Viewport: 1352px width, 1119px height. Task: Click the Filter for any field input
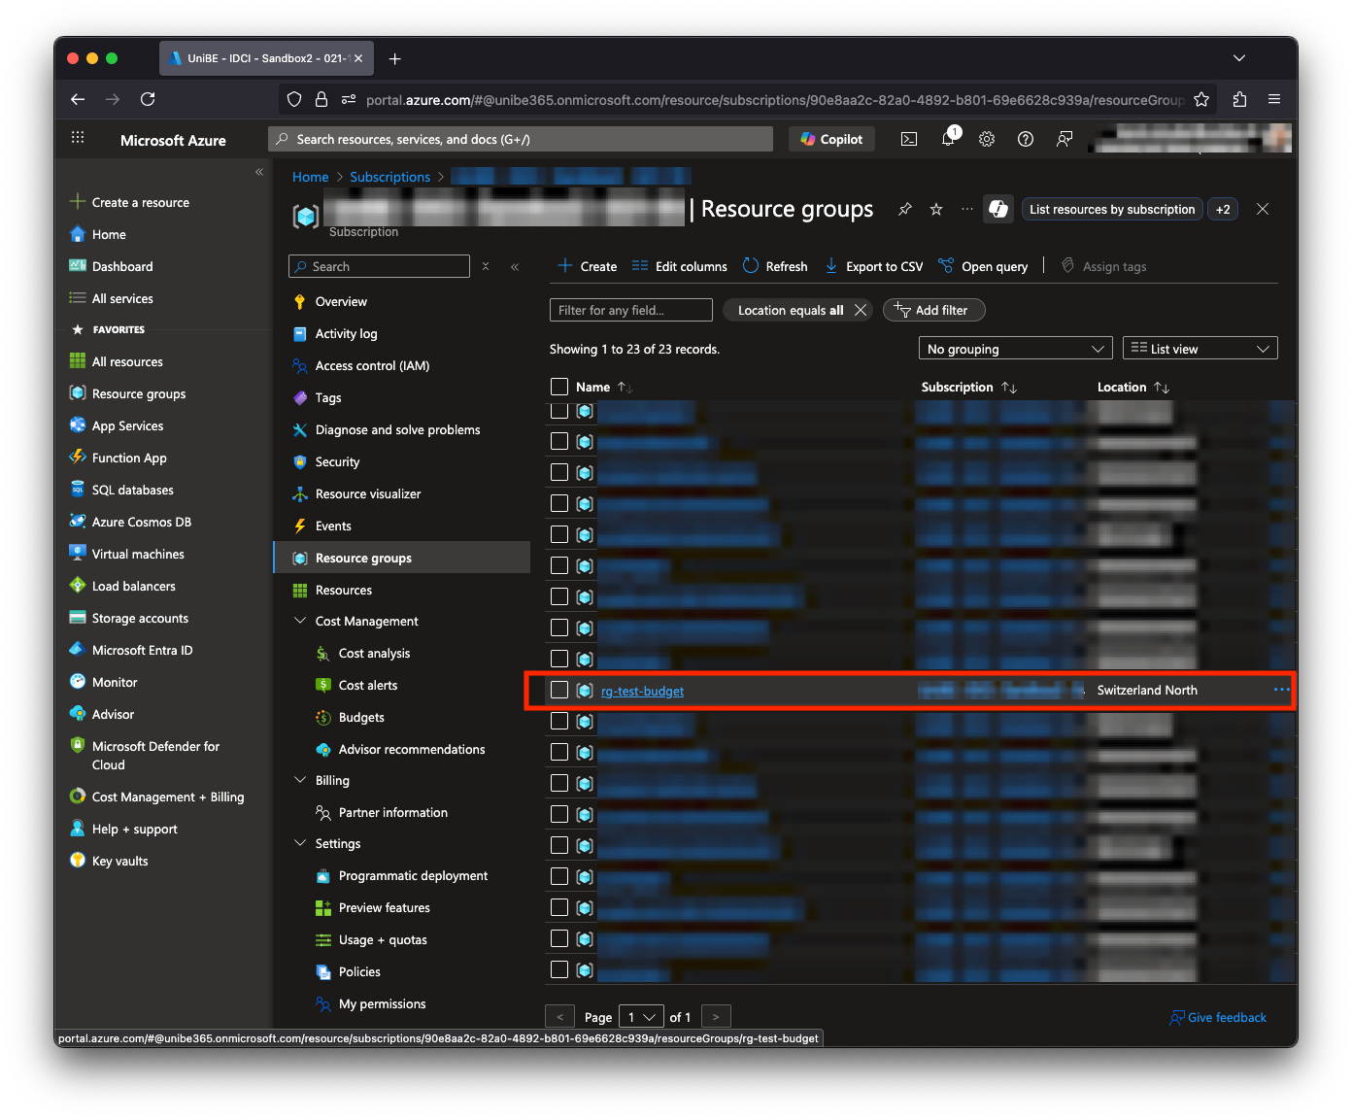tap(630, 309)
